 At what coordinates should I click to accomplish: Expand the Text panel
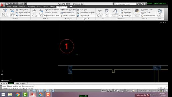pyautogui.click(x=45, y=19)
